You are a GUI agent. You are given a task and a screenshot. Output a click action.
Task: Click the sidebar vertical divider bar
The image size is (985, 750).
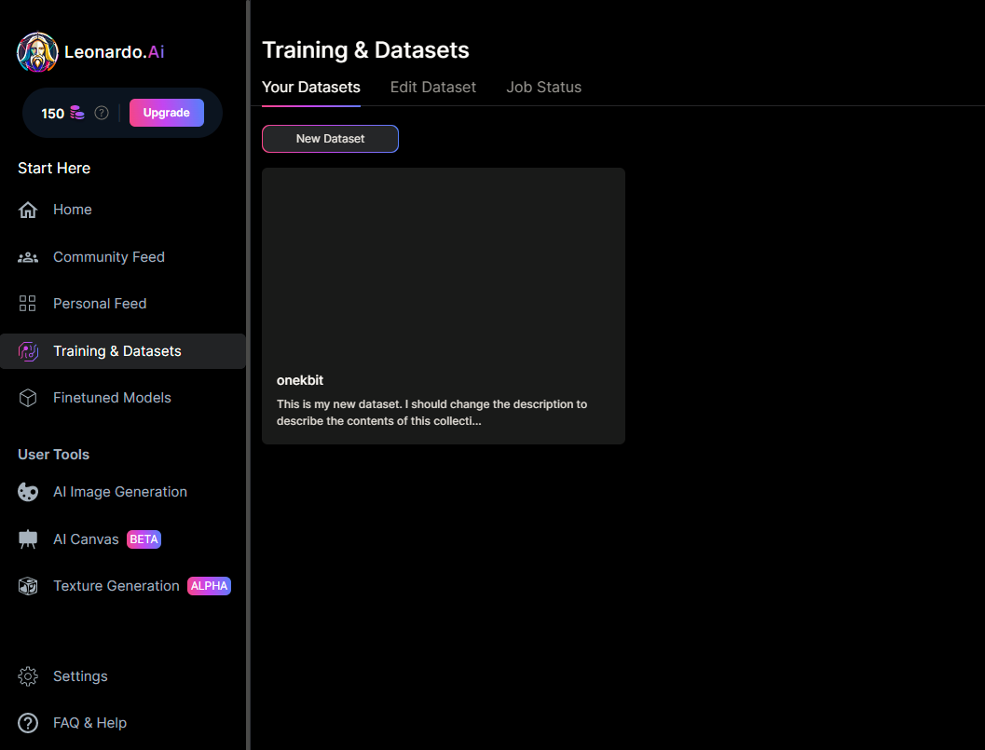248,375
